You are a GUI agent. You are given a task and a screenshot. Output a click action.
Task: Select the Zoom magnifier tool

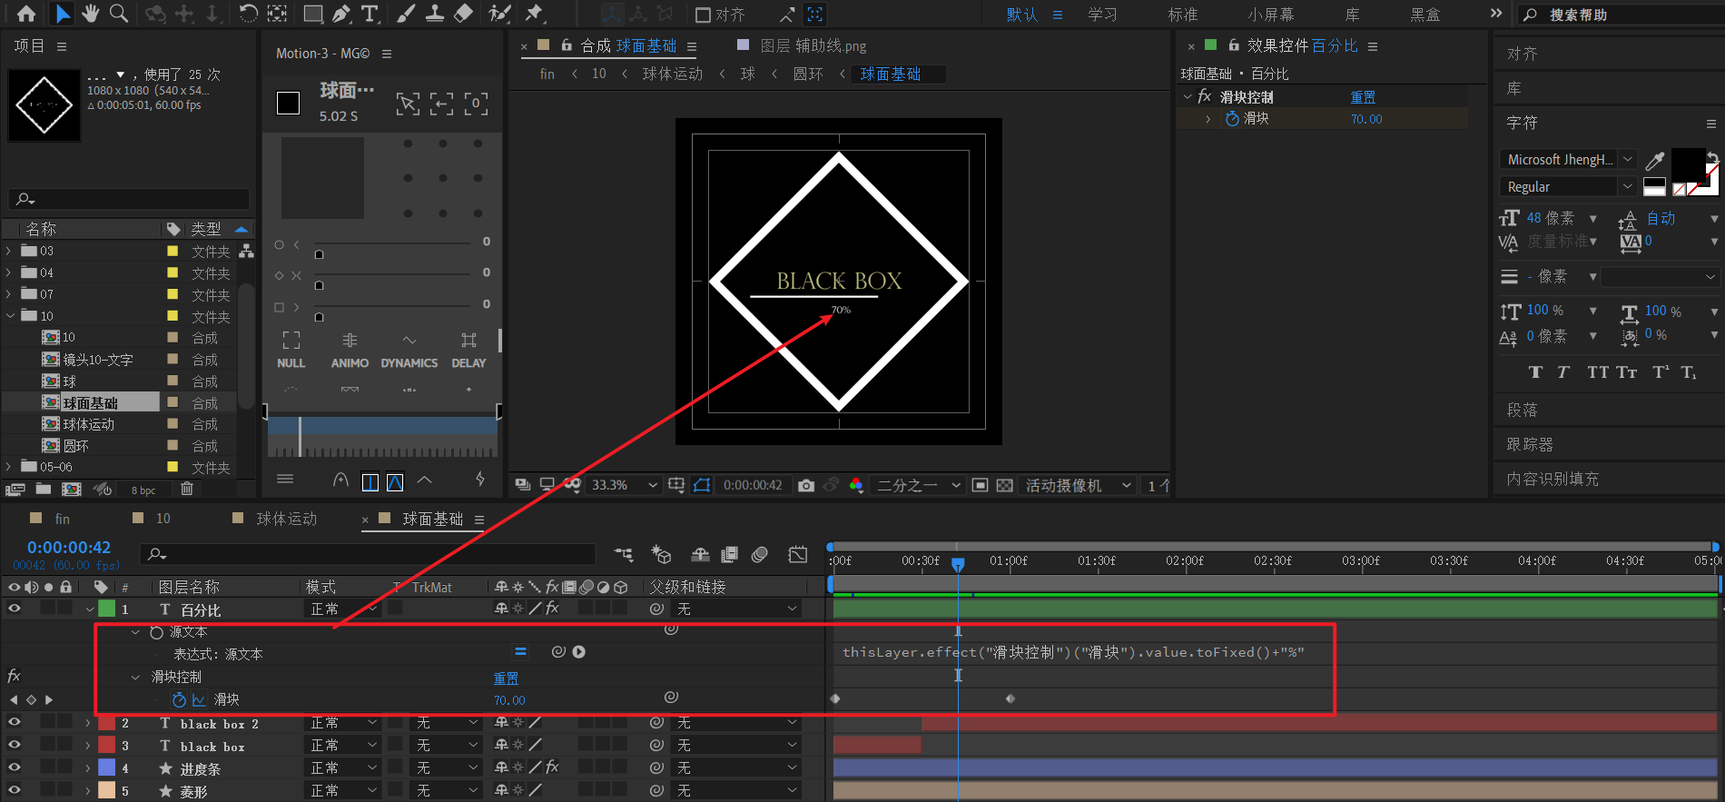click(x=118, y=14)
